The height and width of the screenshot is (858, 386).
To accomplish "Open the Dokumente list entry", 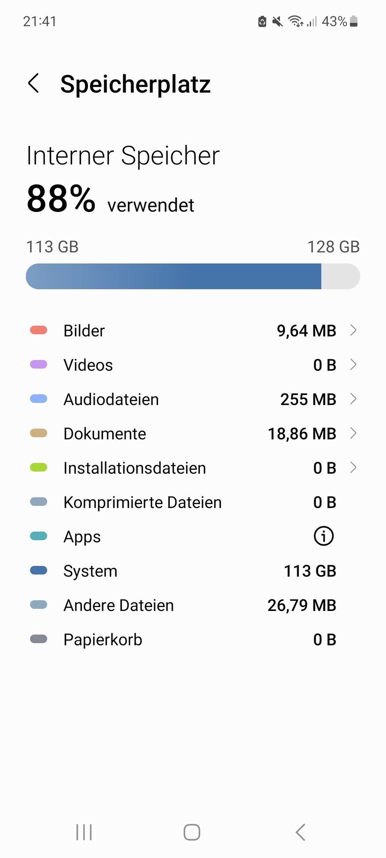I will (x=105, y=434).
